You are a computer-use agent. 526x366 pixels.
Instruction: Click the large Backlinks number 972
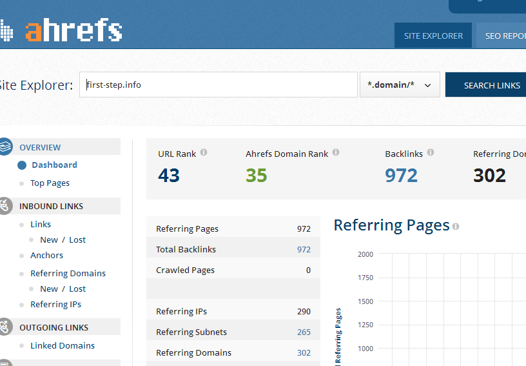[401, 176]
